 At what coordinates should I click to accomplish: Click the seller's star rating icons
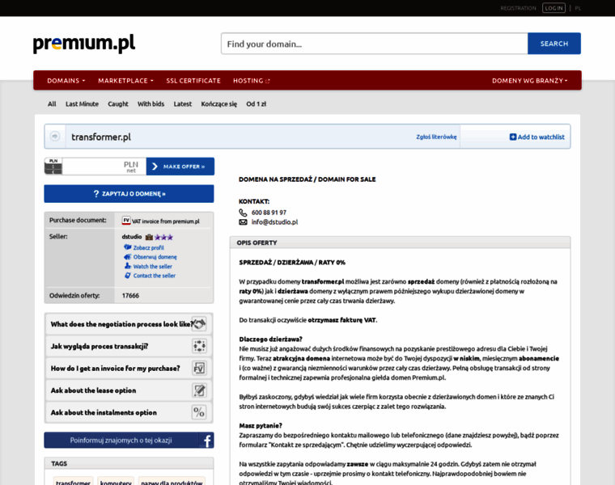pyautogui.click(x=163, y=237)
